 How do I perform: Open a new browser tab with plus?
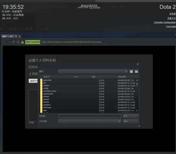click(19, 37)
